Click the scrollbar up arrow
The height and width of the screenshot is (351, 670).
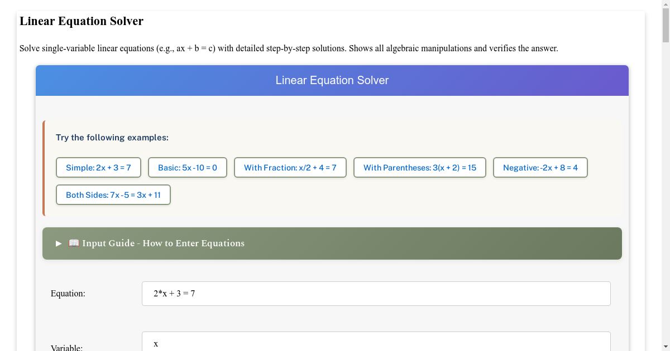pyautogui.click(x=665, y=5)
